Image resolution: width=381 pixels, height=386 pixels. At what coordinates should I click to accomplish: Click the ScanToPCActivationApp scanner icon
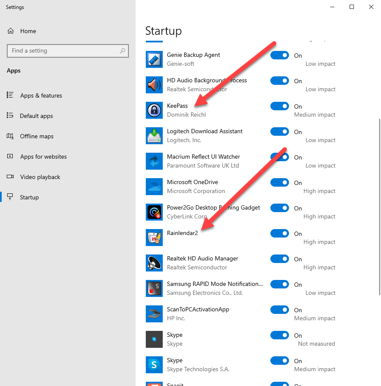(x=154, y=314)
